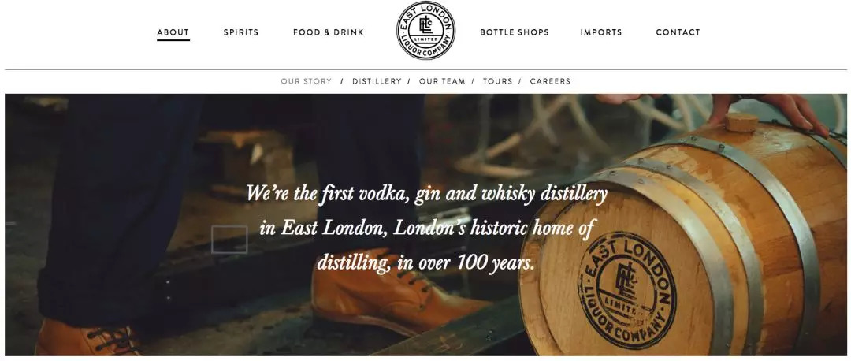Click the cork bung on top of the barrel

click(x=741, y=121)
